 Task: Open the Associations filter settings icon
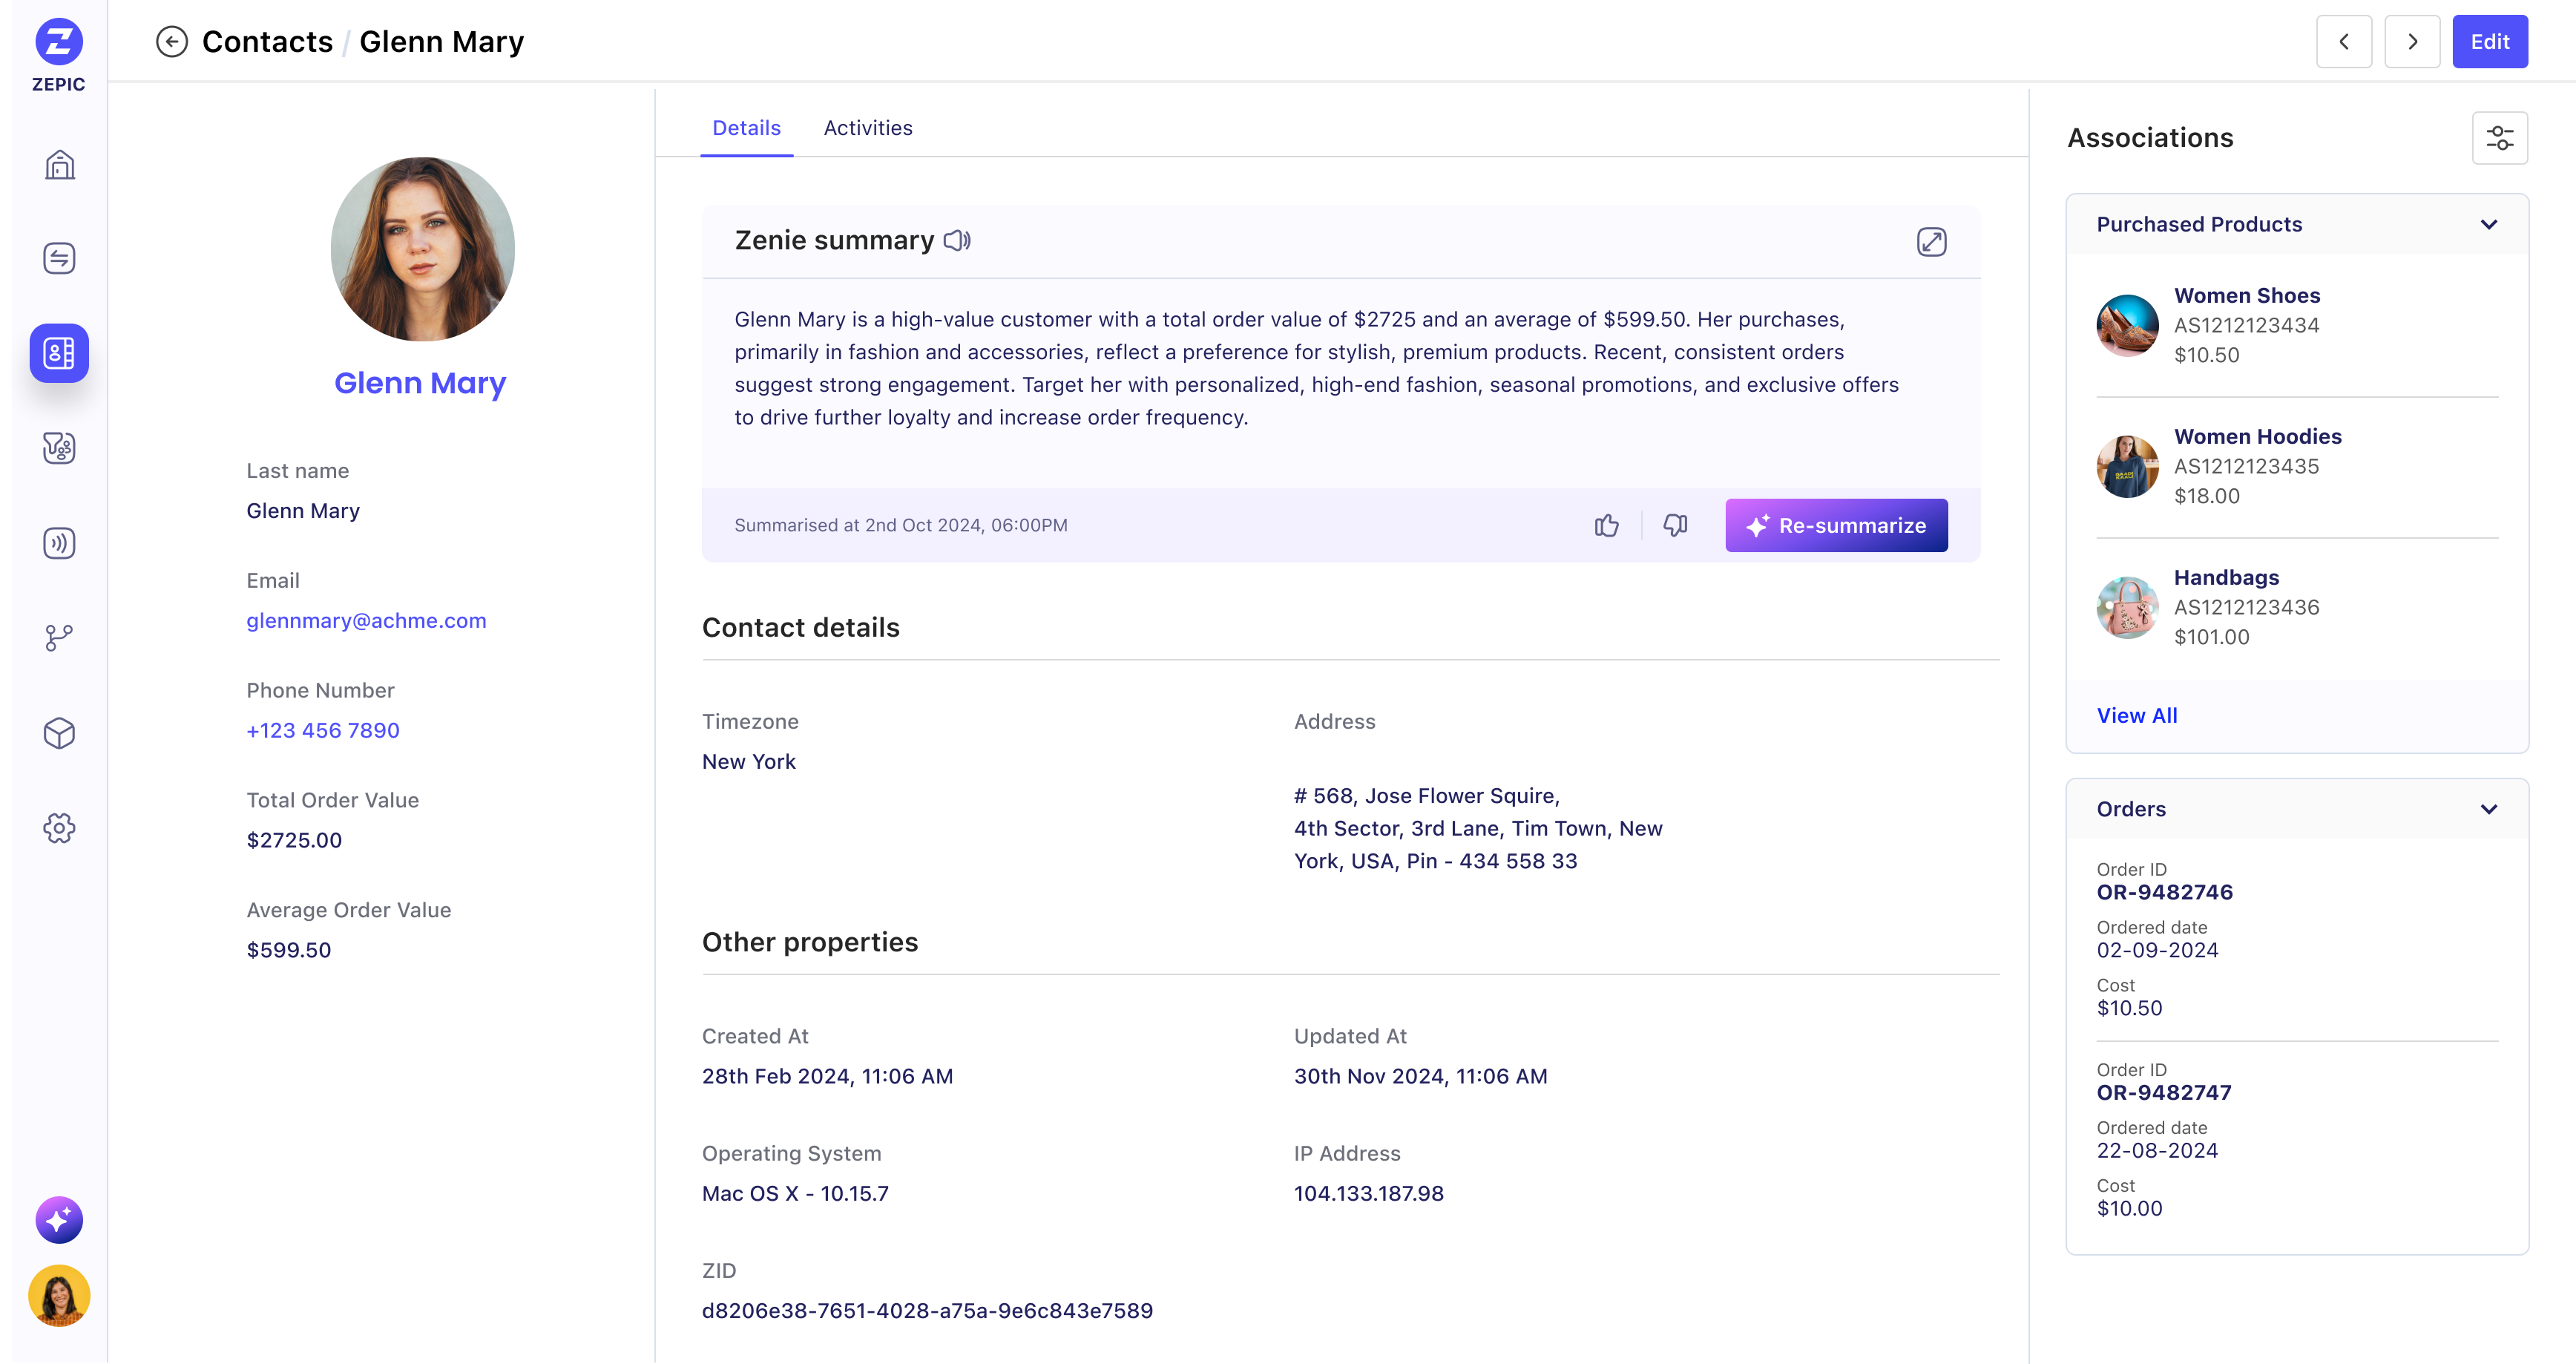(x=2501, y=137)
